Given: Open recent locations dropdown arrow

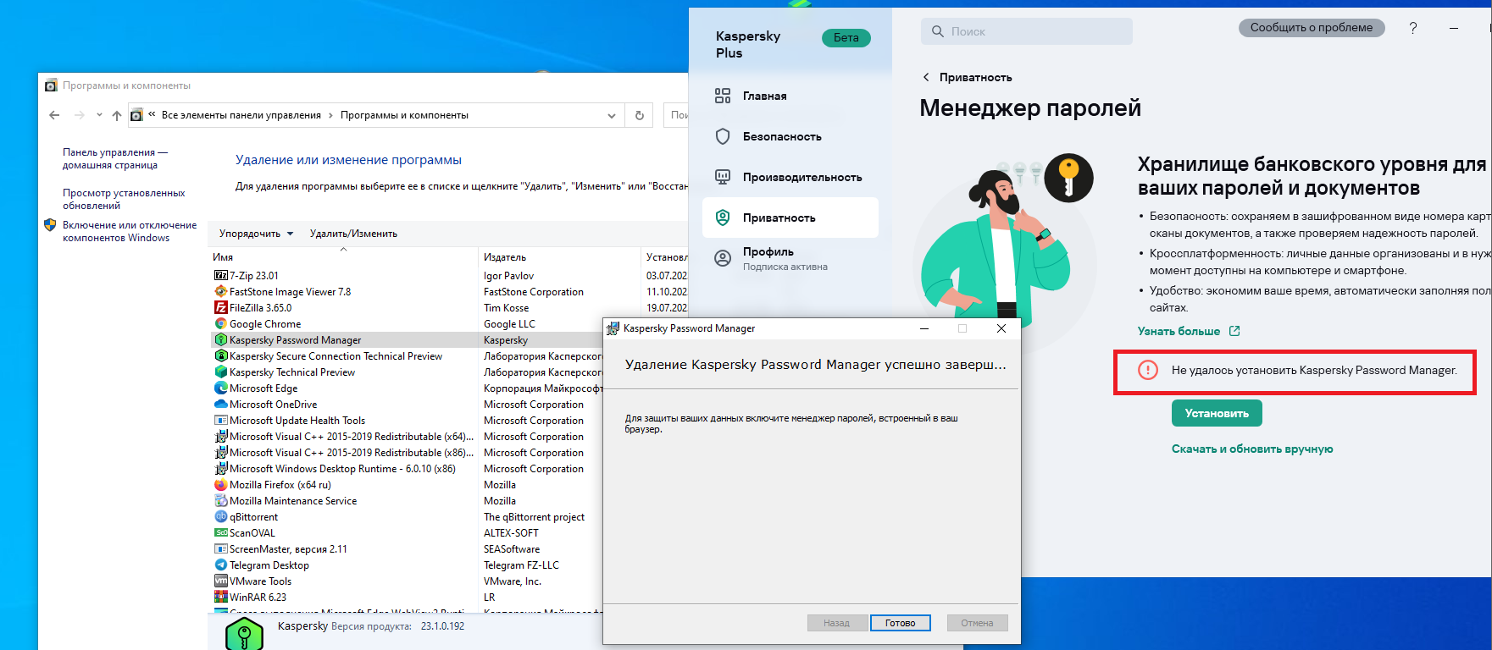Looking at the screenshot, I should pos(99,115).
